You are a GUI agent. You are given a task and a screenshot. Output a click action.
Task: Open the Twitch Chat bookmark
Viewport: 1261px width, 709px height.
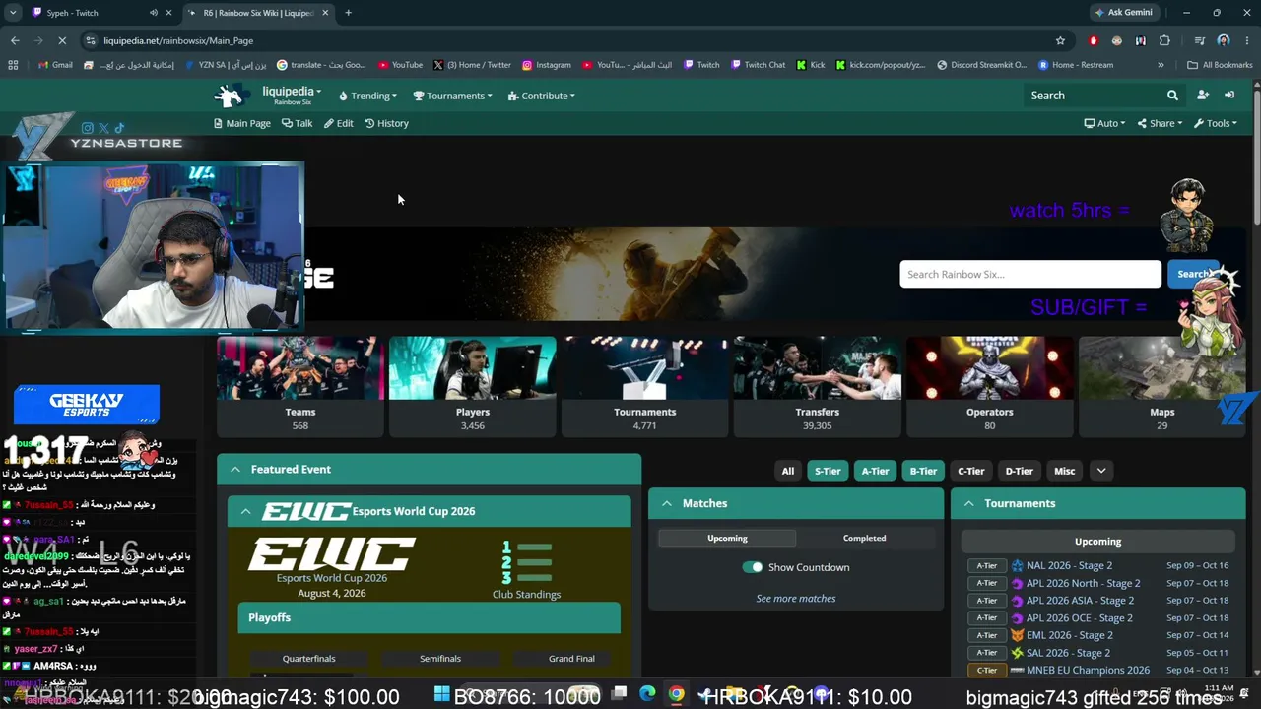[758, 65]
